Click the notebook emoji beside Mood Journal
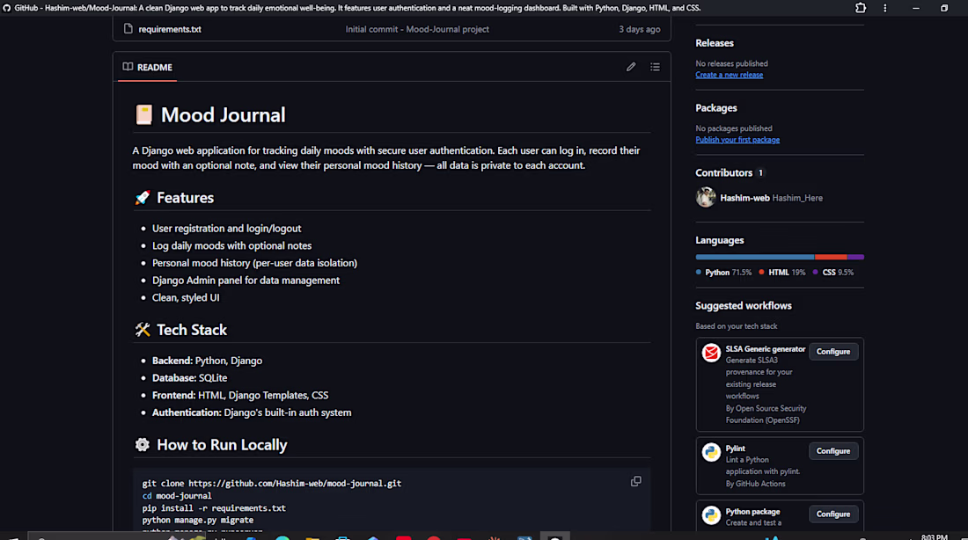Screen dimensions: 968x540 pos(143,115)
